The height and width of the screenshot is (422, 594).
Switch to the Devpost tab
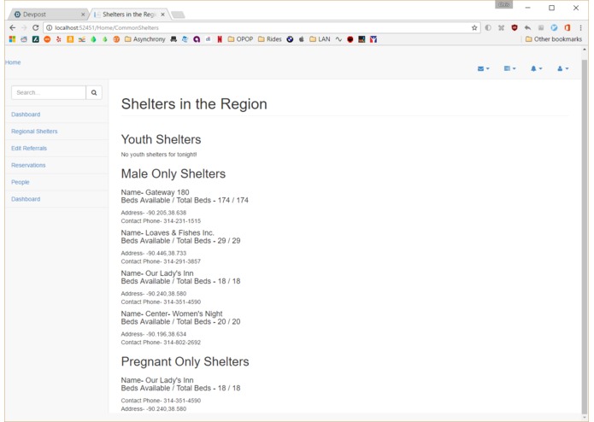point(47,15)
